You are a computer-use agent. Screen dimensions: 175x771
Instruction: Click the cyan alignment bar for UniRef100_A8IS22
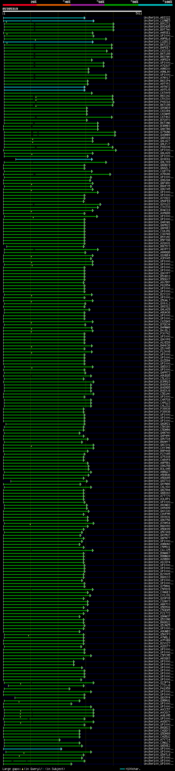pos(44,18)
